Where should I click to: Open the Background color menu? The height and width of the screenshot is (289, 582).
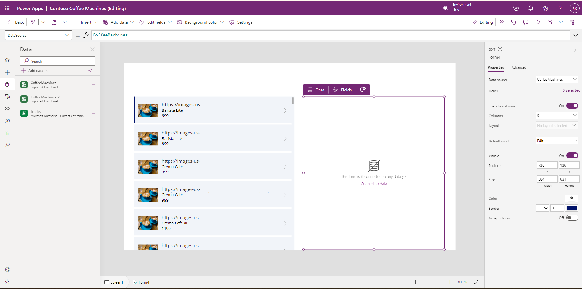200,22
